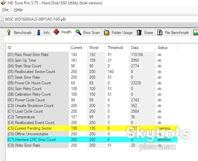Click the Folder Usage folder icon

click(x=106, y=32)
